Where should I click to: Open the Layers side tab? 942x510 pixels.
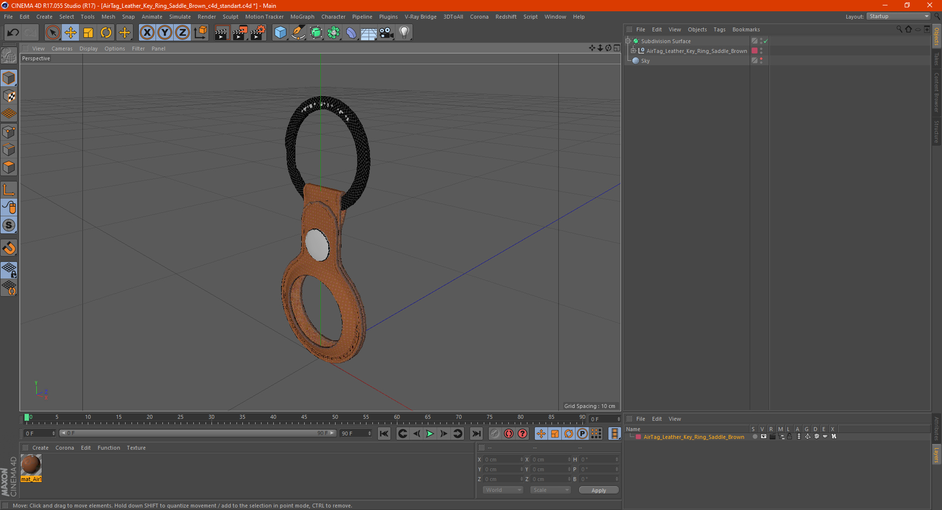click(937, 455)
